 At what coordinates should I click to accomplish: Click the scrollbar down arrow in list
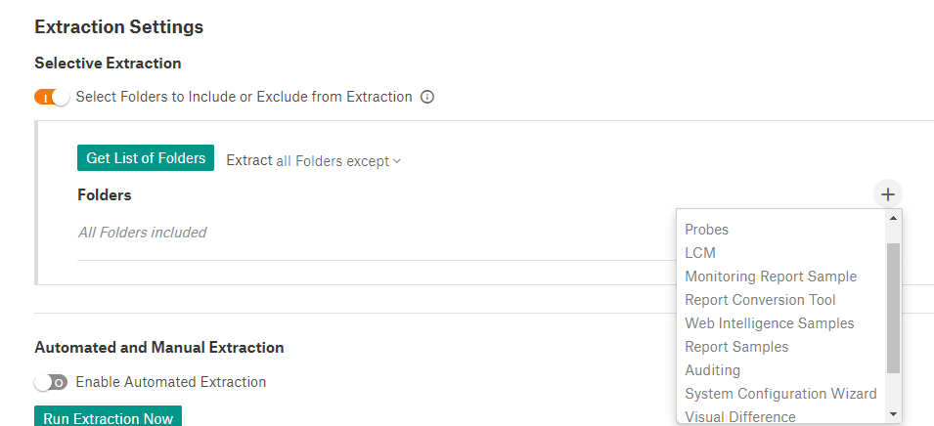(893, 414)
